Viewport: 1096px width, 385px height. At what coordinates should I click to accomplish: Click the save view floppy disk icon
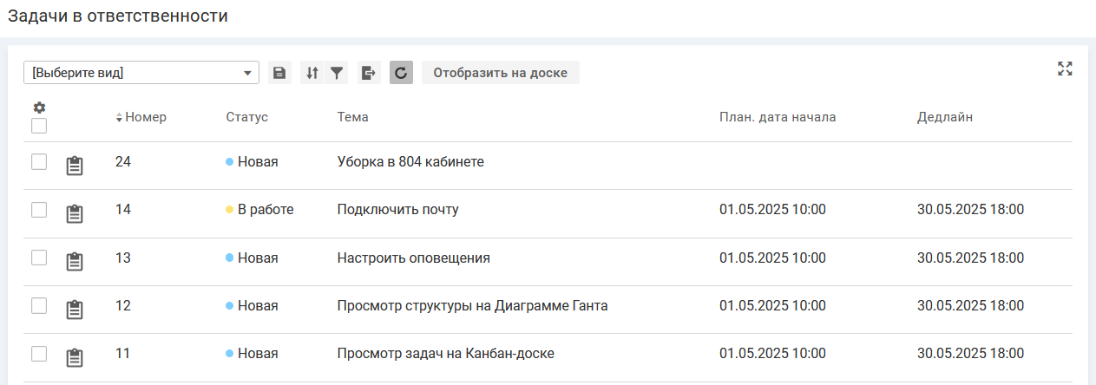(279, 73)
